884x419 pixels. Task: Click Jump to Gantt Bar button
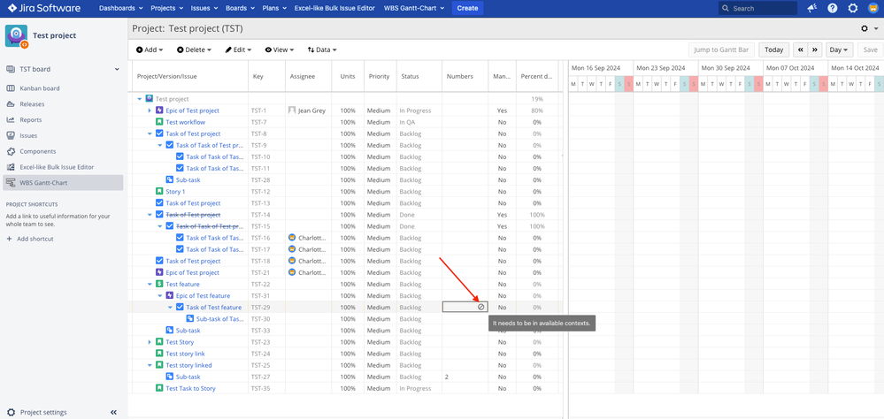[721, 50]
